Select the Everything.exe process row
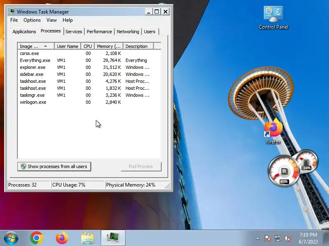Image resolution: width=329 pixels, height=246 pixels. coord(89,60)
